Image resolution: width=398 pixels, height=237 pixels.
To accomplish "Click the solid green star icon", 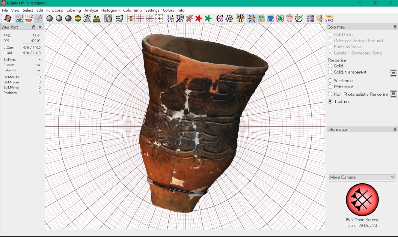I will [x=208, y=19].
